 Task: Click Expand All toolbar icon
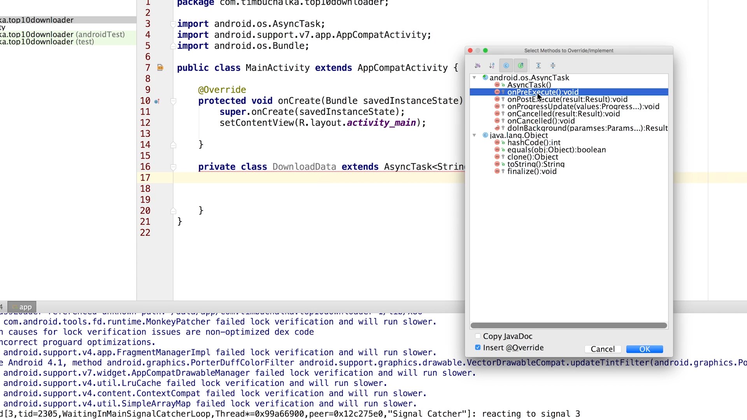tap(538, 66)
